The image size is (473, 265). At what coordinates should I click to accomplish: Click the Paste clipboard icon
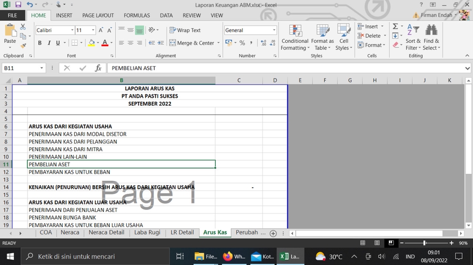point(10,30)
